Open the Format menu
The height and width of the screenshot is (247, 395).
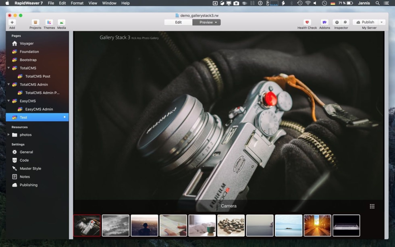click(x=77, y=3)
